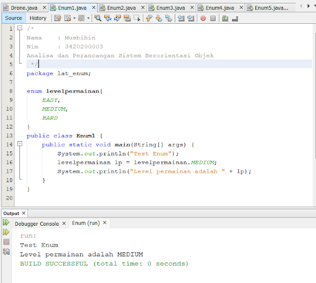The image size is (316, 283).
Task: Re-run with different parameters yellow arrows
Action: point(6,232)
